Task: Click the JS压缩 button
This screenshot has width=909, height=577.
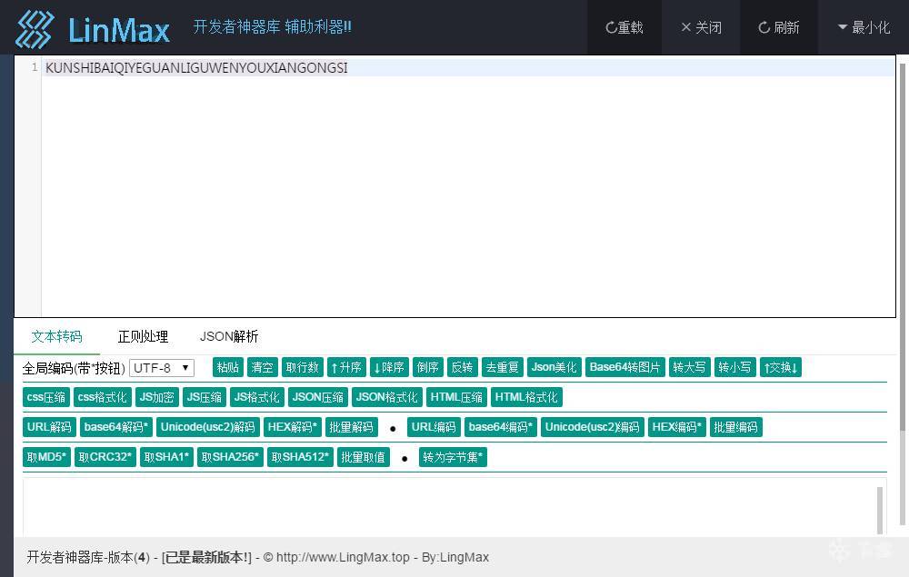Action: 204,397
